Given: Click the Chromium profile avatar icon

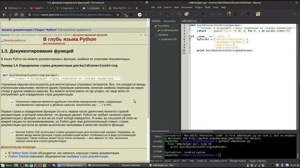Looking at the screenshot, I should click(140, 14).
